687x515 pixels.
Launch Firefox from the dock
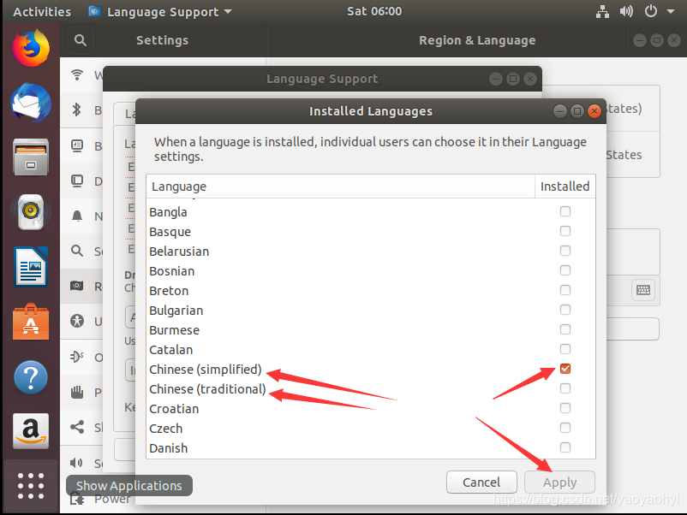[31, 49]
